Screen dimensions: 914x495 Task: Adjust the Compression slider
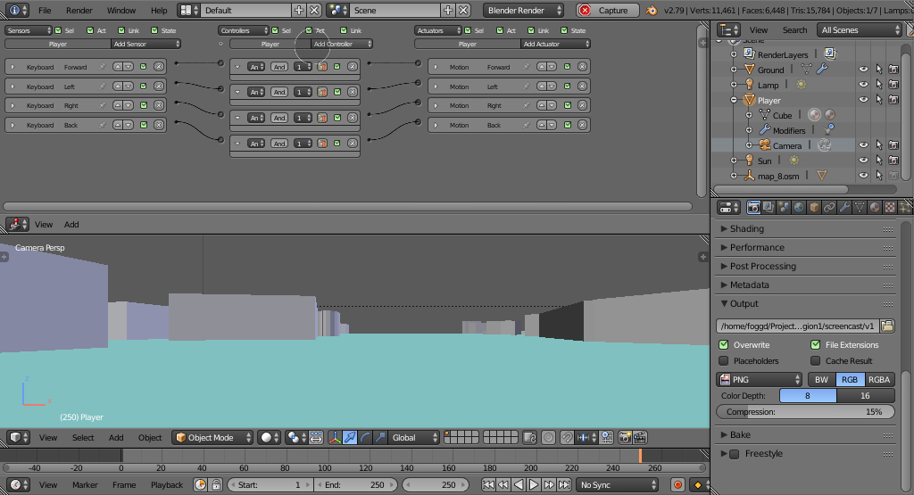(x=805, y=412)
